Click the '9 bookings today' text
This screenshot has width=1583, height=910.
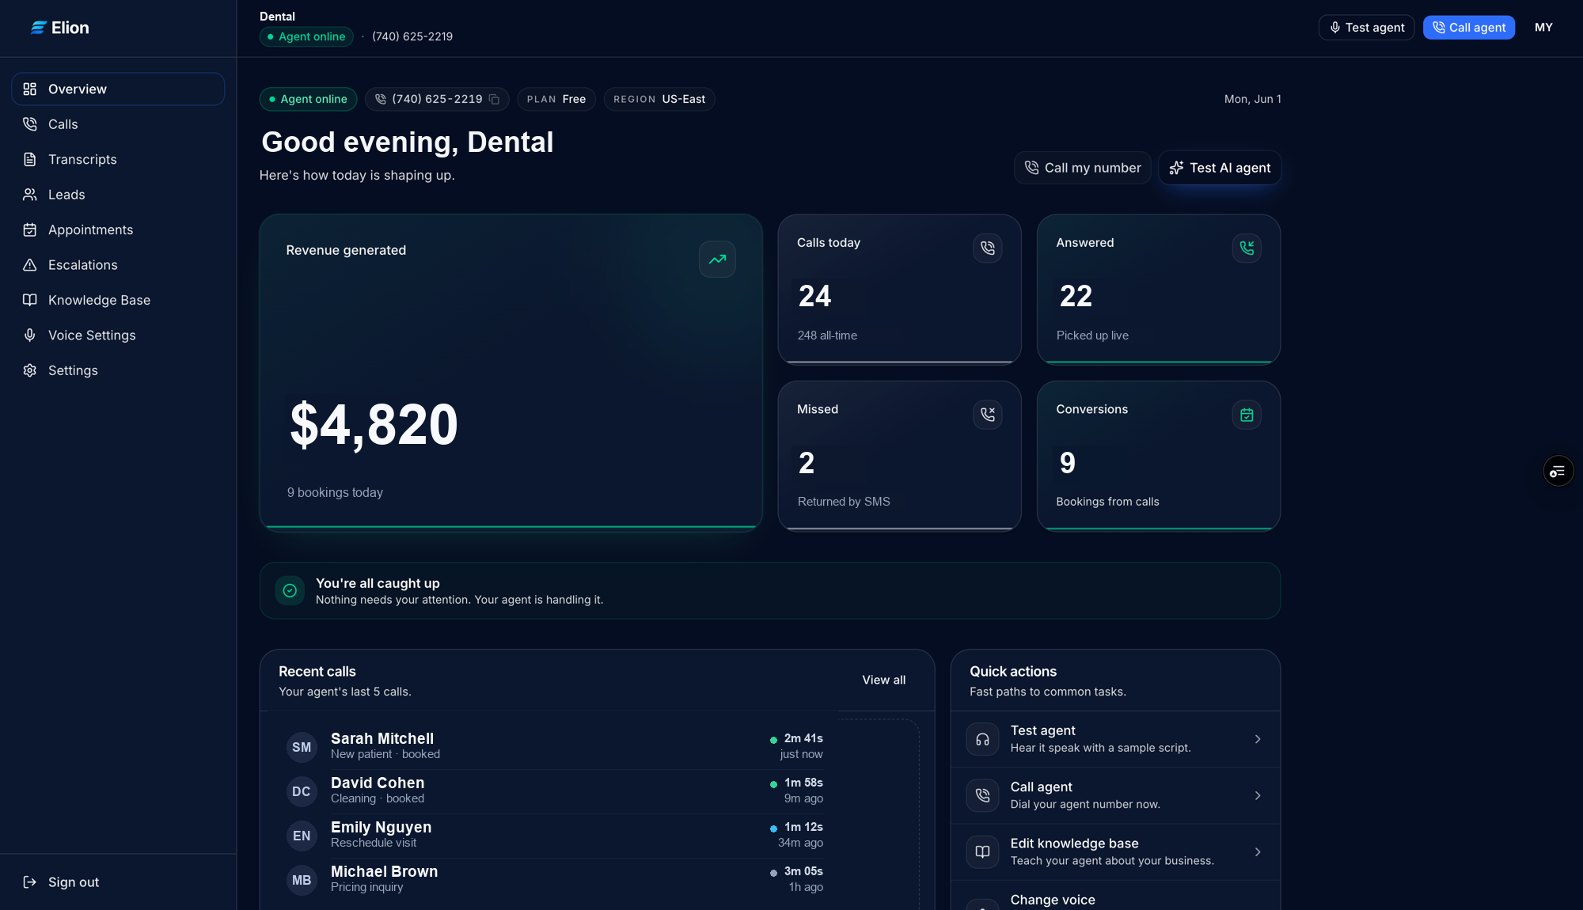(335, 493)
